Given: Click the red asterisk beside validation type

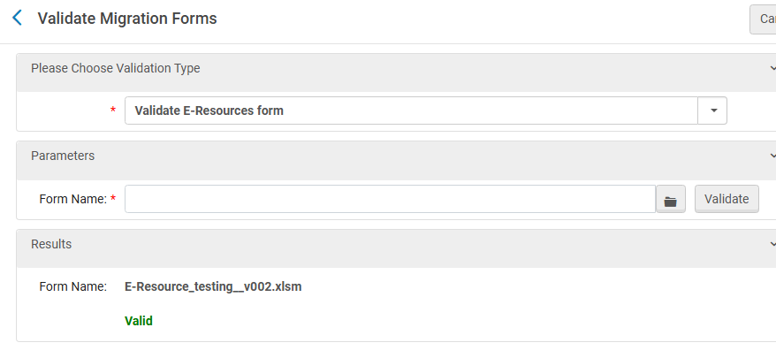Looking at the screenshot, I should [112, 111].
